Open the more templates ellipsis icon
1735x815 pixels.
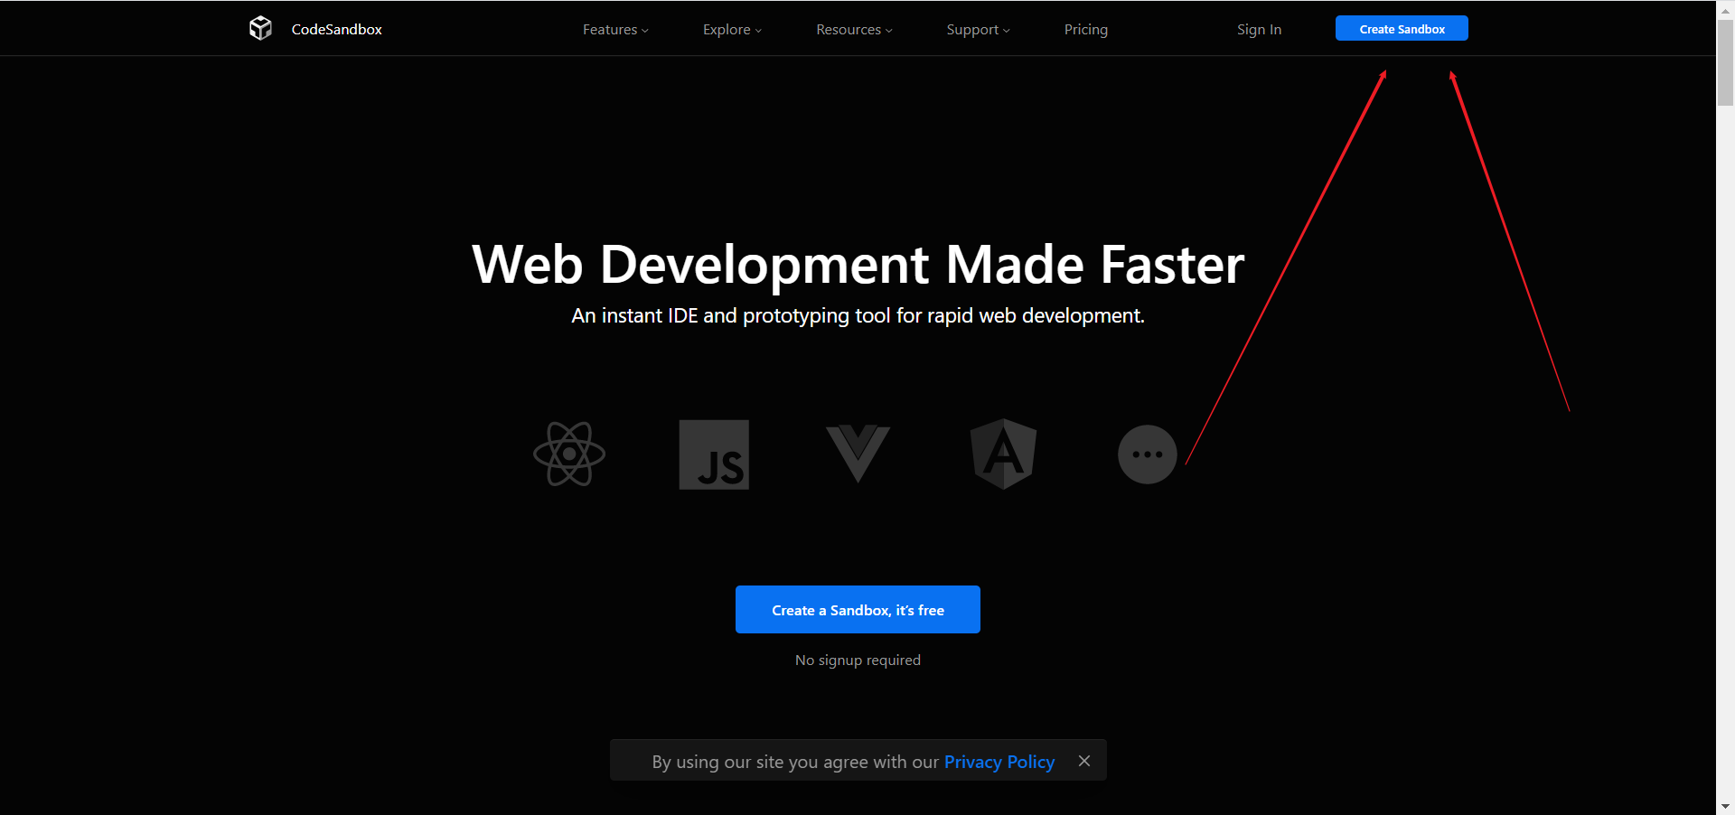click(x=1148, y=454)
